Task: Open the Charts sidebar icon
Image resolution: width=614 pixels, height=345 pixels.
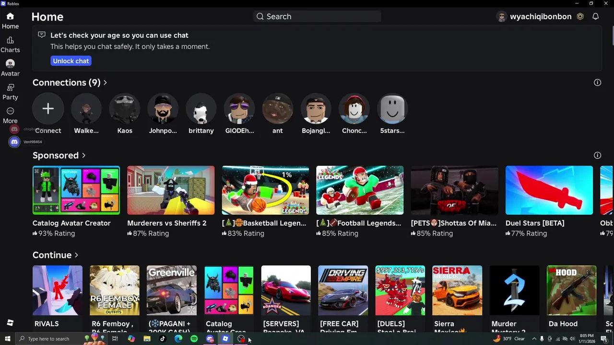Action: pos(10,45)
